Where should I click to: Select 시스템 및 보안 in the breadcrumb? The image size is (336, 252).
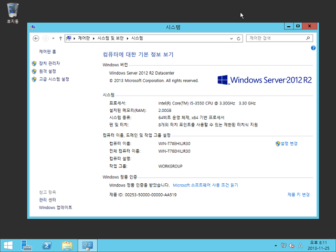tap(111, 38)
